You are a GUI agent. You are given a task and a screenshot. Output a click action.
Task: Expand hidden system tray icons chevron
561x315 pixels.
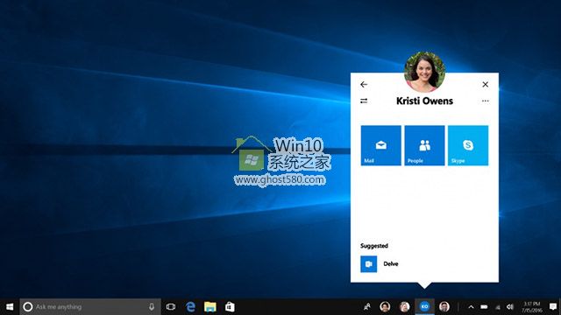click(x=471, y=307)
